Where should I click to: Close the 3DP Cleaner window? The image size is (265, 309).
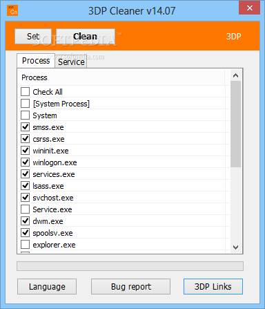point(250,8)
